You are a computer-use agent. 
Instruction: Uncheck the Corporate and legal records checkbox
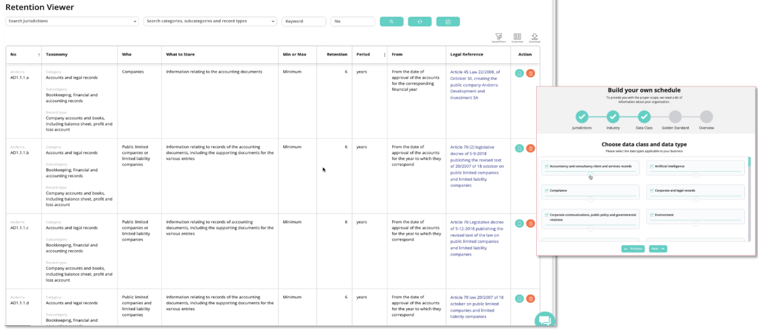pos(652,191)
